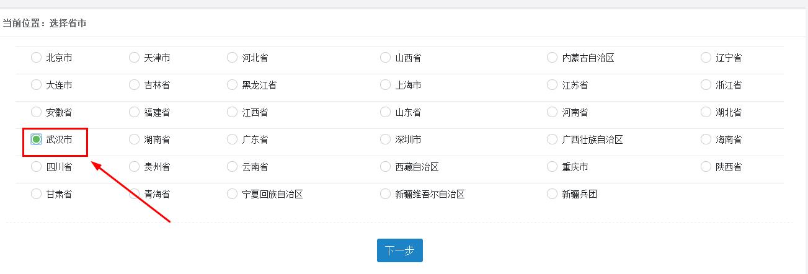The width and height of the screenshot is (808, 274).
Task: Select 山东省 radio button
Action: (386, 112)
